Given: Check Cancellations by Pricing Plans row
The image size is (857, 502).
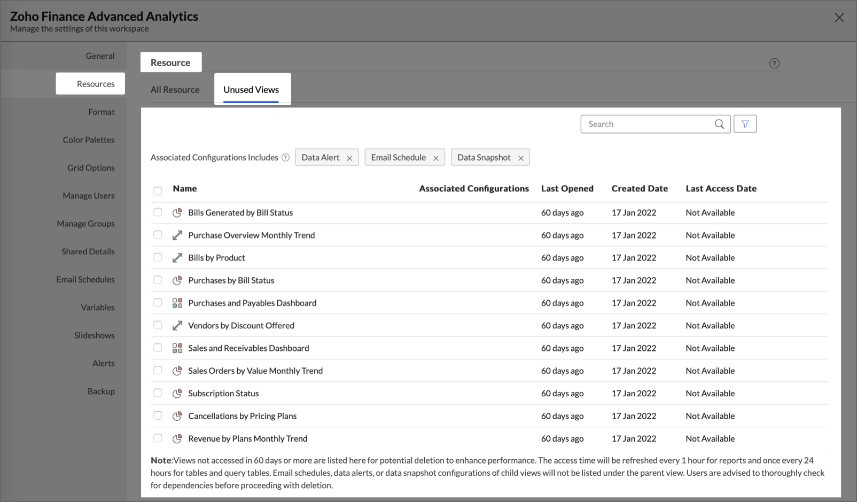Looking at the screenshot, I should click(158, 415).
